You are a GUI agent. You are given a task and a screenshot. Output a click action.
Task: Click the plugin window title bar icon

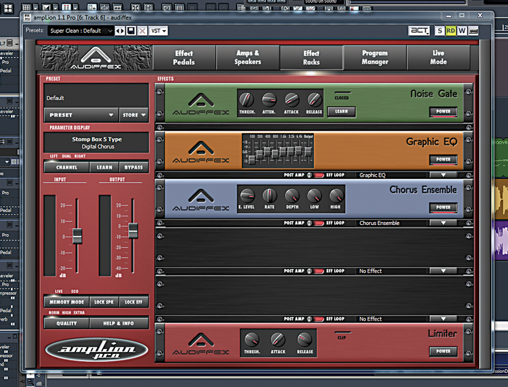click(27, 17)
